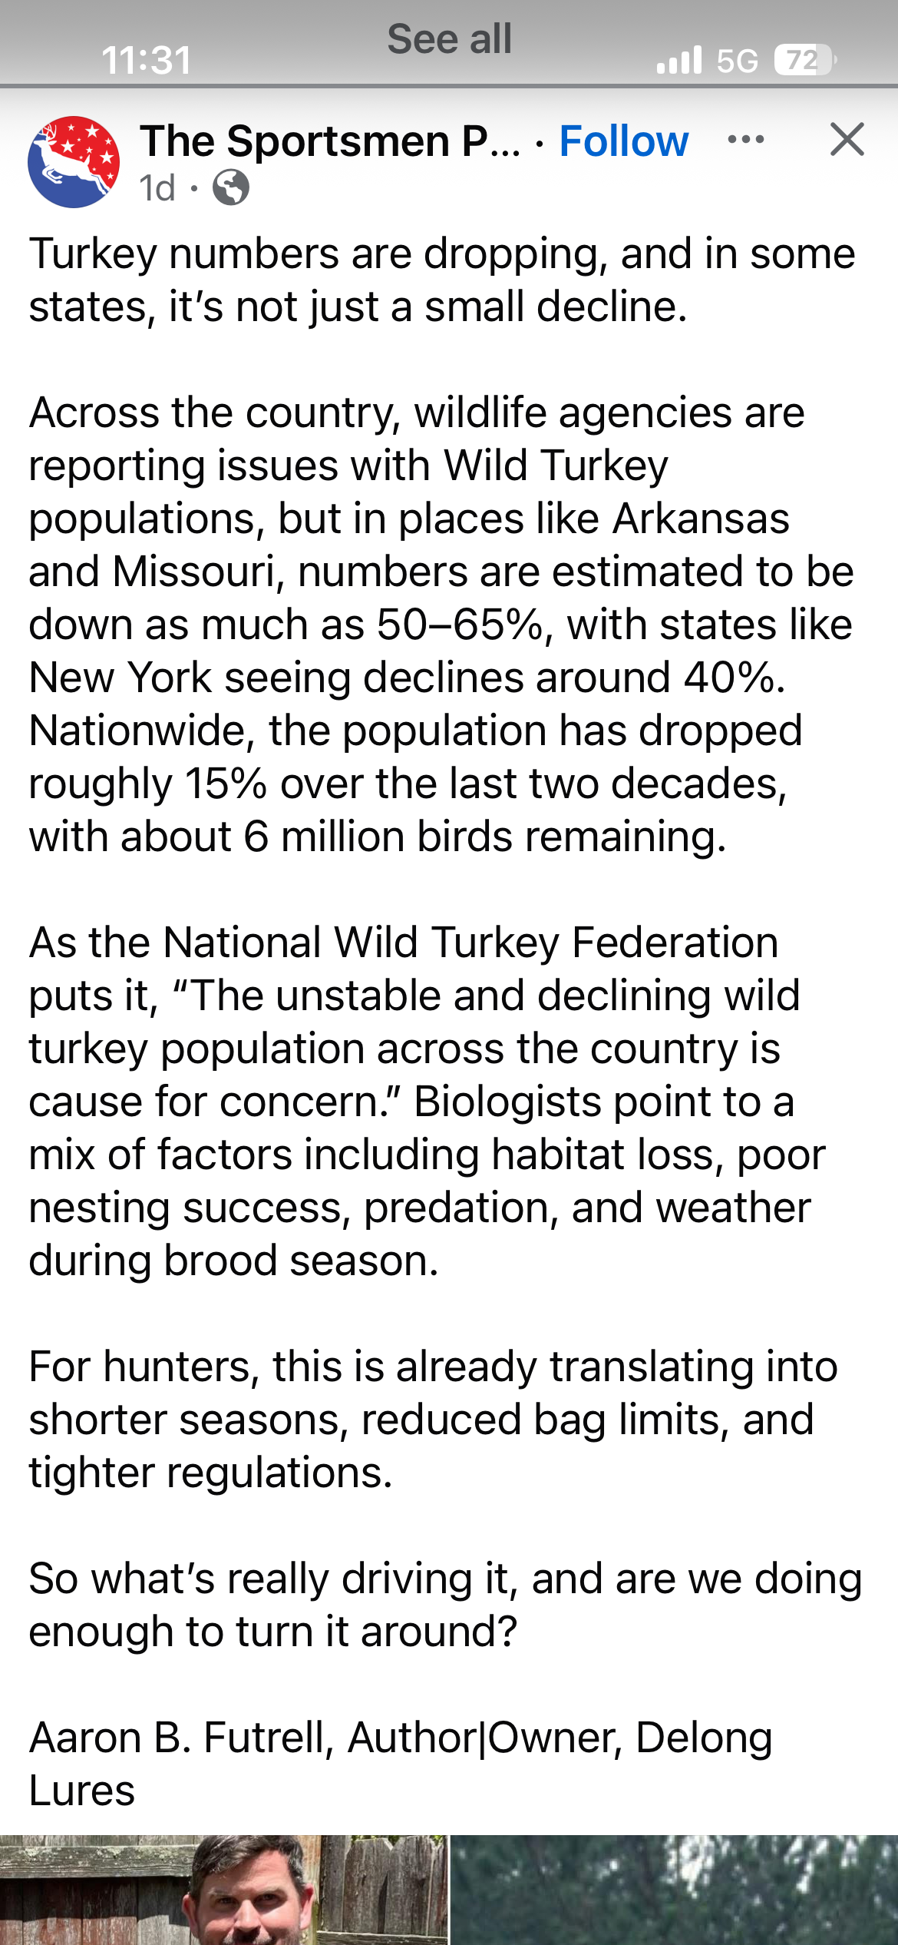Tap the 1d post timestamp
The height and width of the screenshot is (1945, 898).
[157, 188]
